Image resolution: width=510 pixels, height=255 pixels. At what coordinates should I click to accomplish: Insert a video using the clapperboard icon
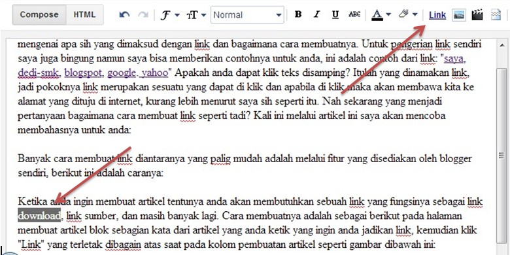[x=477, y=14]
